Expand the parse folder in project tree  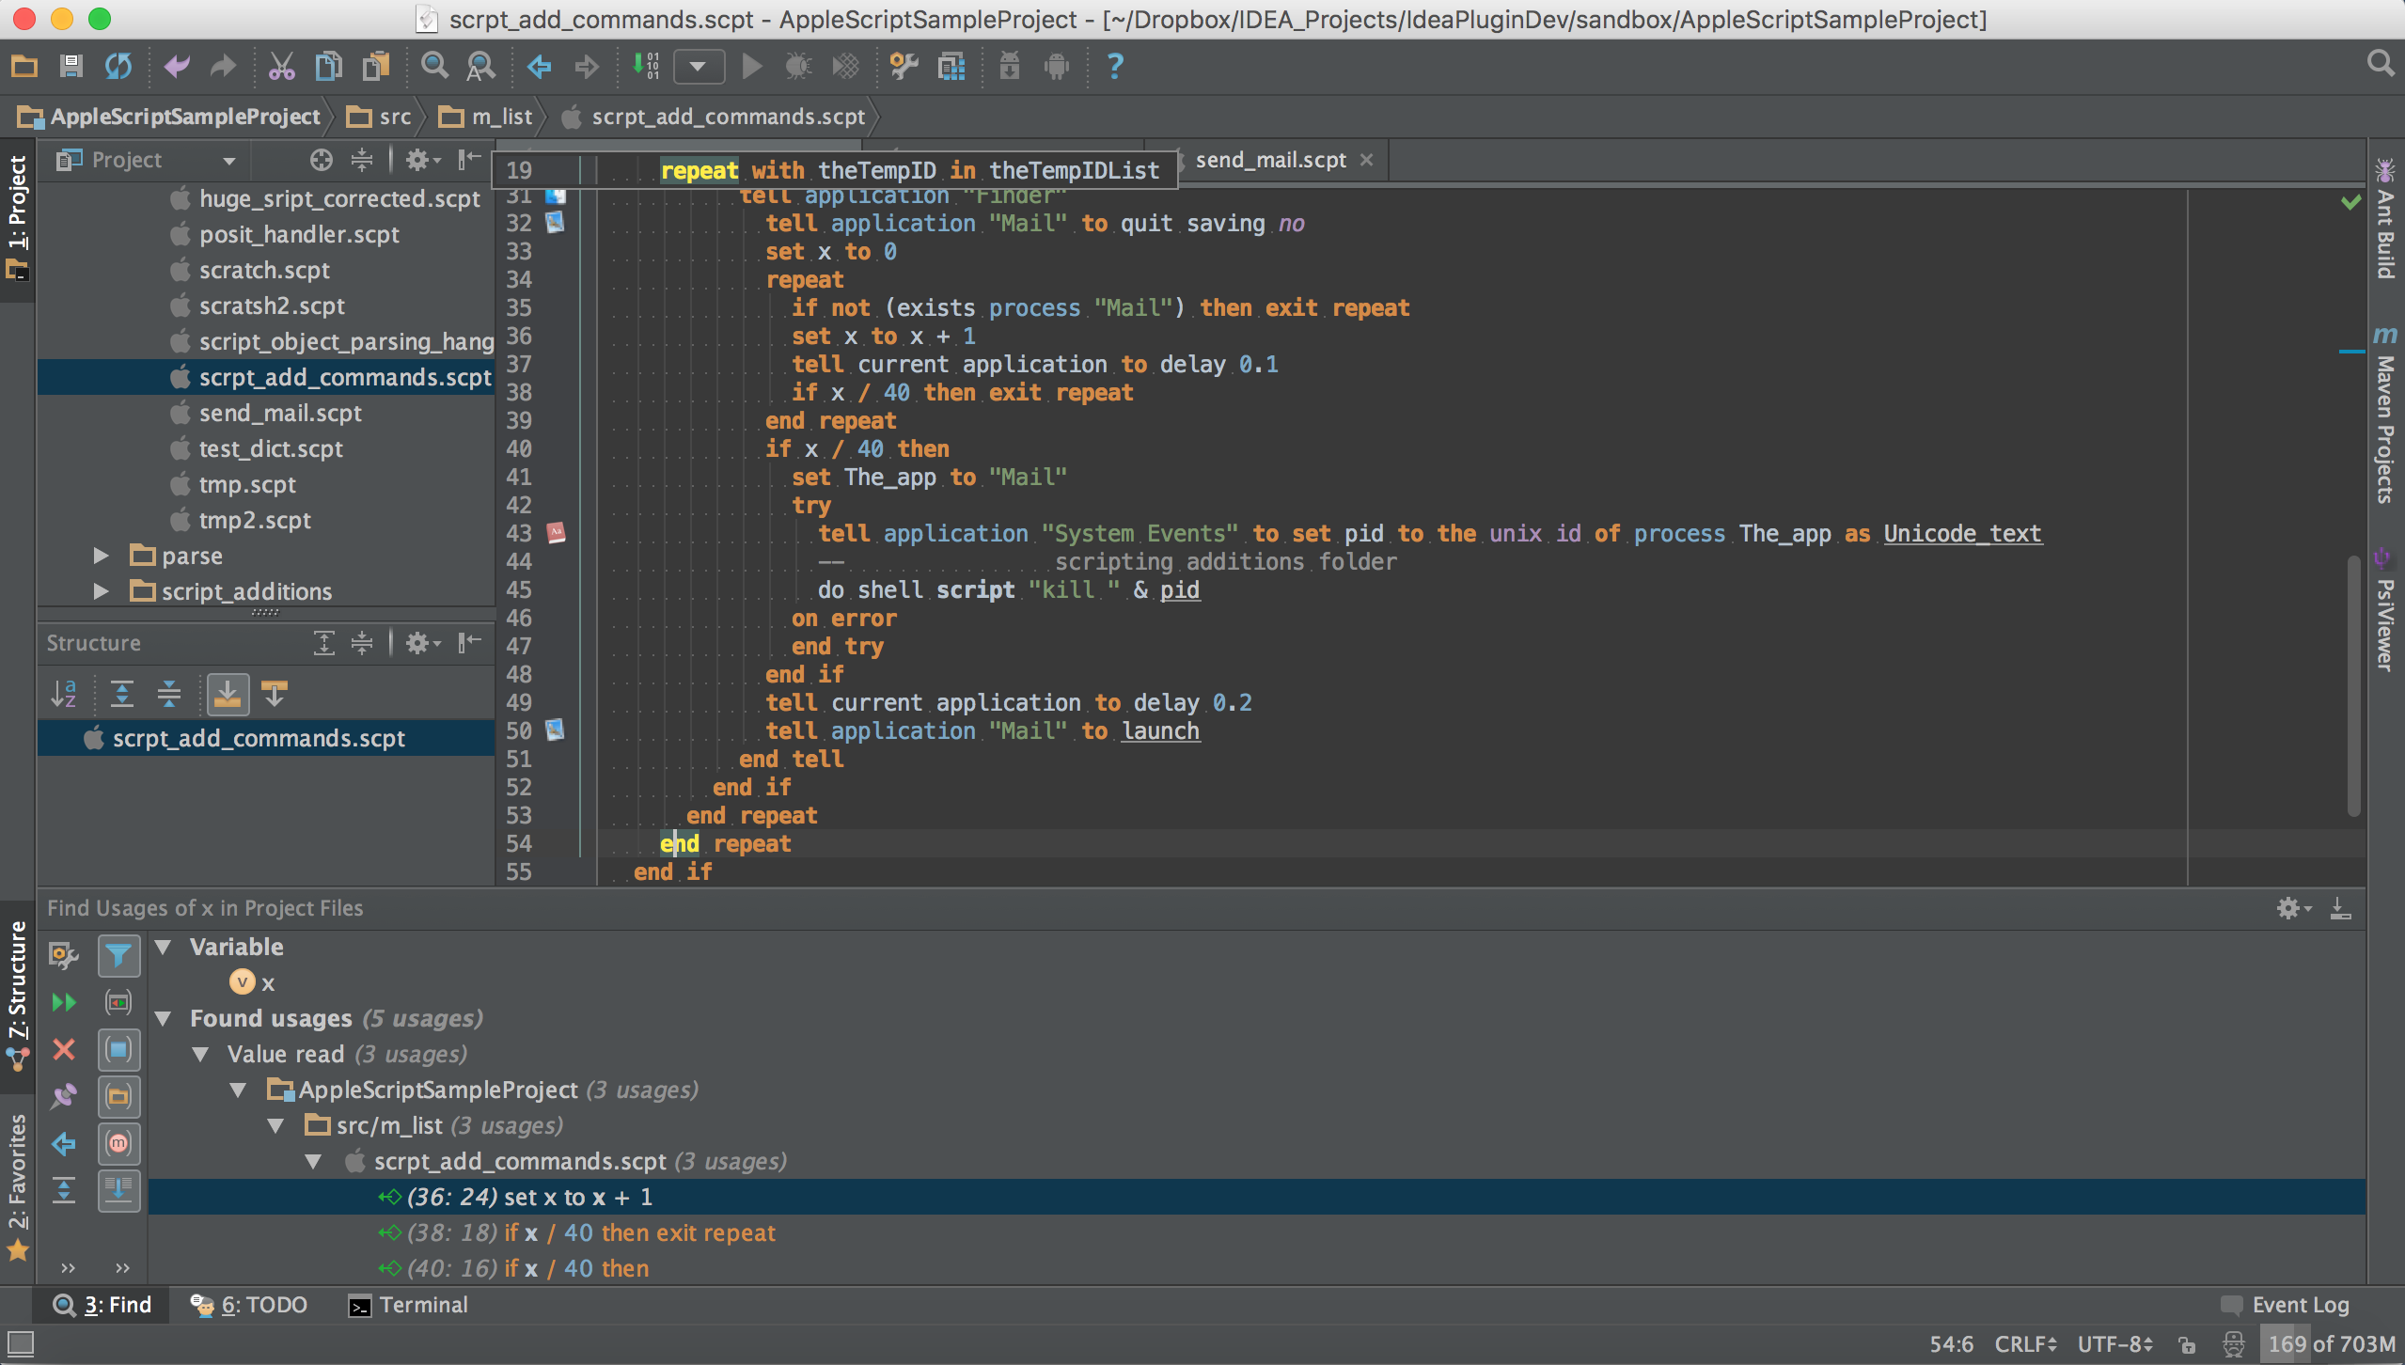(x=102, y=556)
